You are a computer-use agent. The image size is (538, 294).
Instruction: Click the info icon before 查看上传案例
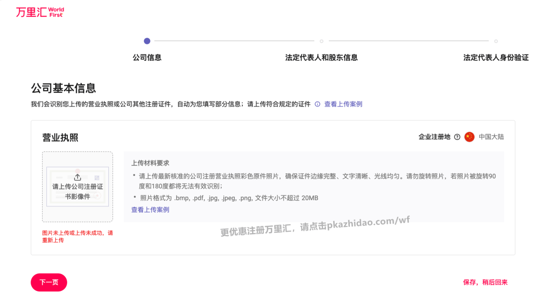tap(317, 104)
